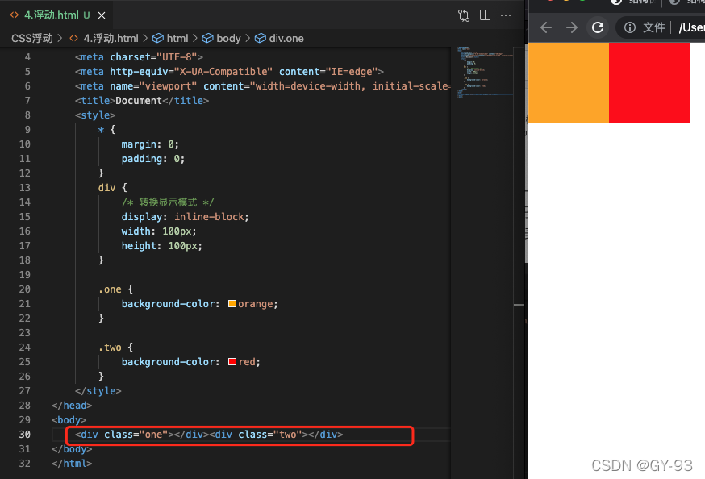Click the closing style tag line
The image size is (705, 479).
coord(98,391)
